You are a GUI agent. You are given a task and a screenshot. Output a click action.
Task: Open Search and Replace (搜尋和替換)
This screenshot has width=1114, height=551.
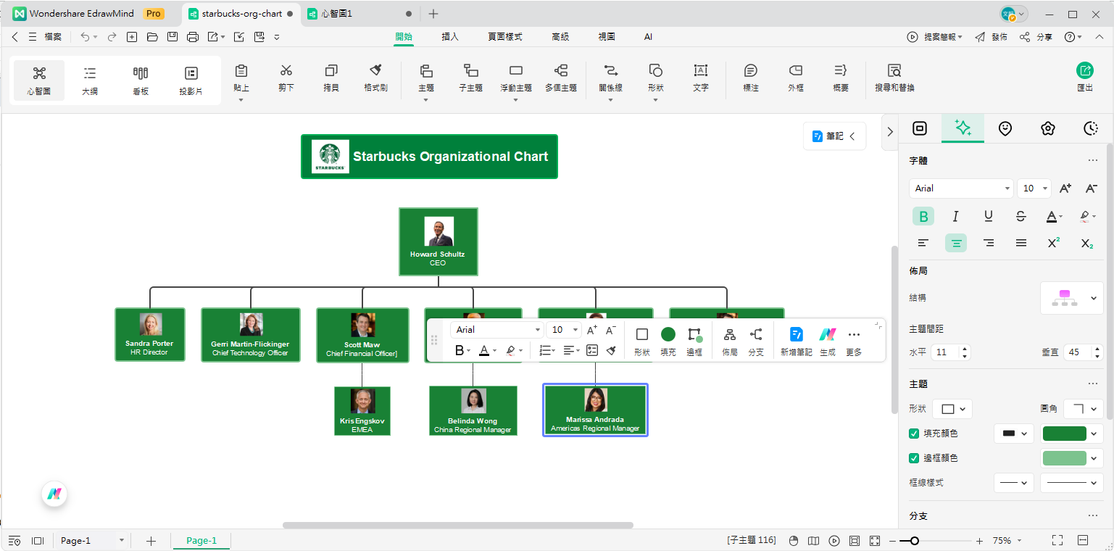point(894,77)
